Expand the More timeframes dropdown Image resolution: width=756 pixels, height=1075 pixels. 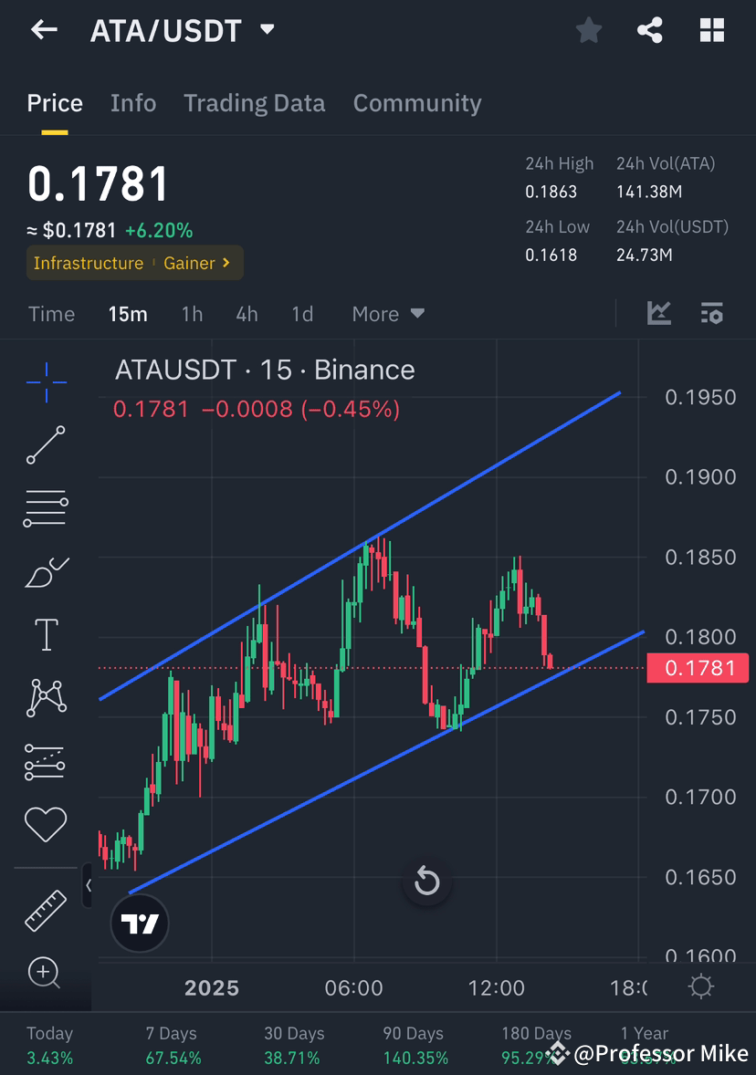coord(387,313)
